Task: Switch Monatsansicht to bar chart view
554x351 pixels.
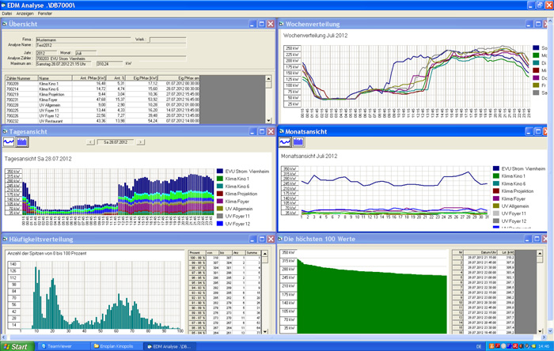Action: pyautogui.click(x=298, y=142)
